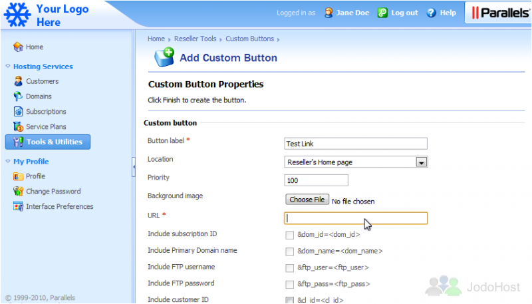Click the Parallels logo
This screenshot has width=532, height=304.
500,13
